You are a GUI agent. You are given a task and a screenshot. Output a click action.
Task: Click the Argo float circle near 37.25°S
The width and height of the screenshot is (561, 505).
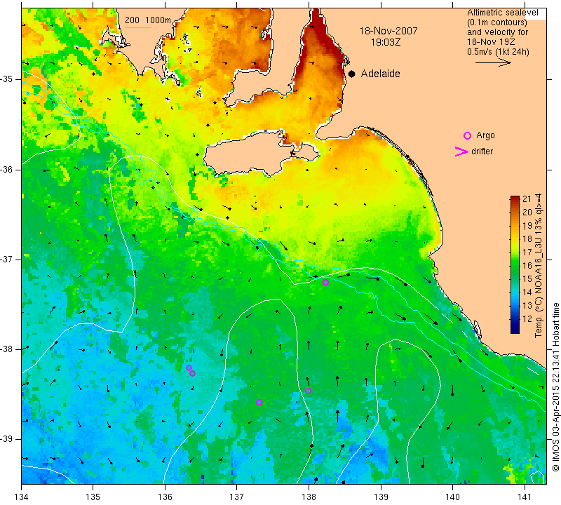(325, 283)
